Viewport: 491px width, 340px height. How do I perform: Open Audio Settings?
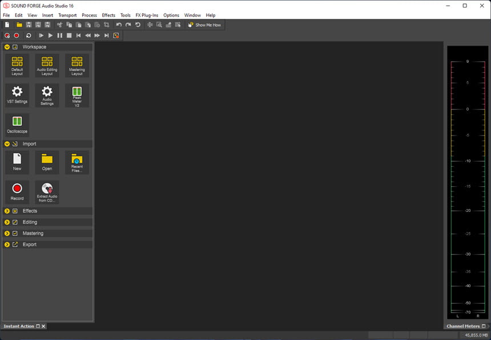pos(47,95)
